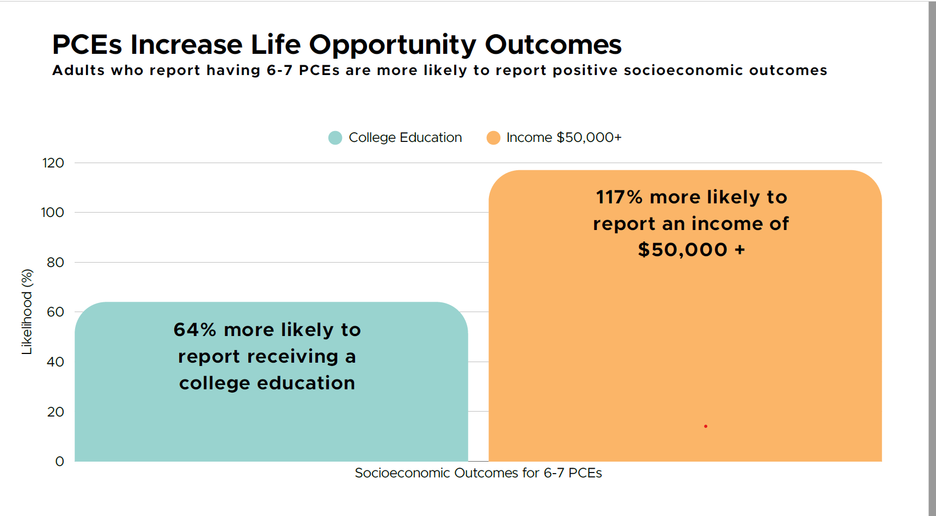Click the Likelihood (%) y-axis title
This screenshot has width=936, height=516.
[x=27, y=312]
